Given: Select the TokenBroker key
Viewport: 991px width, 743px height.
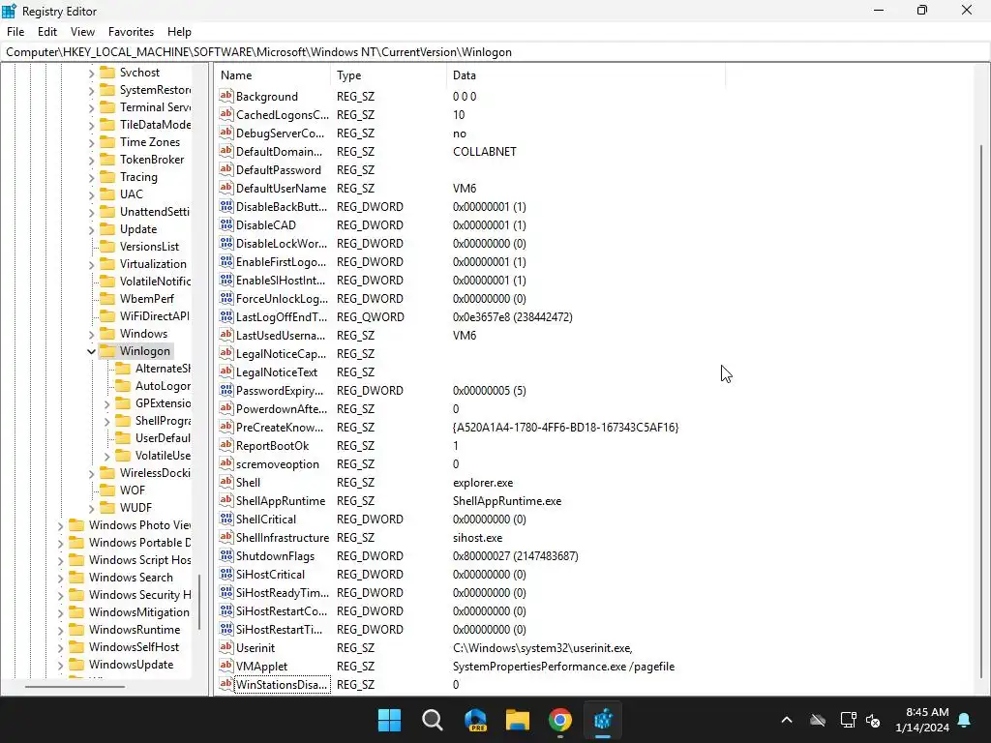Looking at the screenshot, I should [152, 160].
